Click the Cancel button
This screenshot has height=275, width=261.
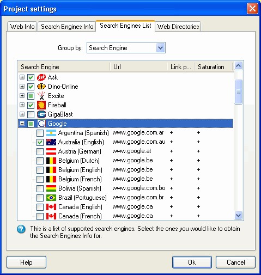pos(235,262)
